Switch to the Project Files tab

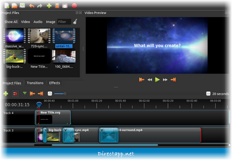(12, 83)
